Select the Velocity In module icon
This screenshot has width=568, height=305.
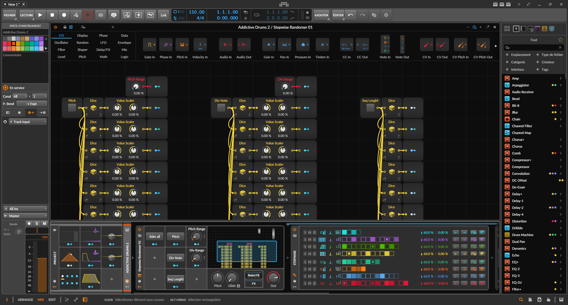(200, 45)
